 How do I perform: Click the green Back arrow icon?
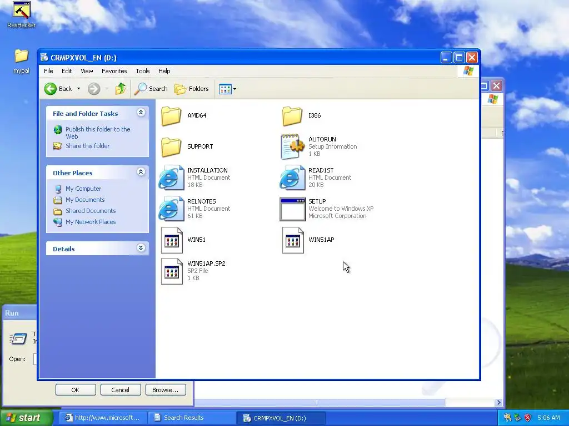click(x=51, y=89)
